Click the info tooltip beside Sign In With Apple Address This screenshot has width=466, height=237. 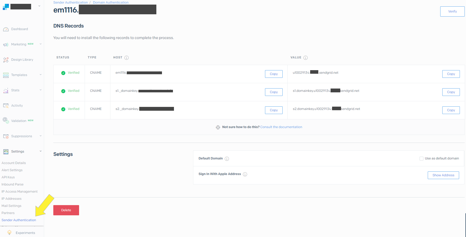coord(245,174)
